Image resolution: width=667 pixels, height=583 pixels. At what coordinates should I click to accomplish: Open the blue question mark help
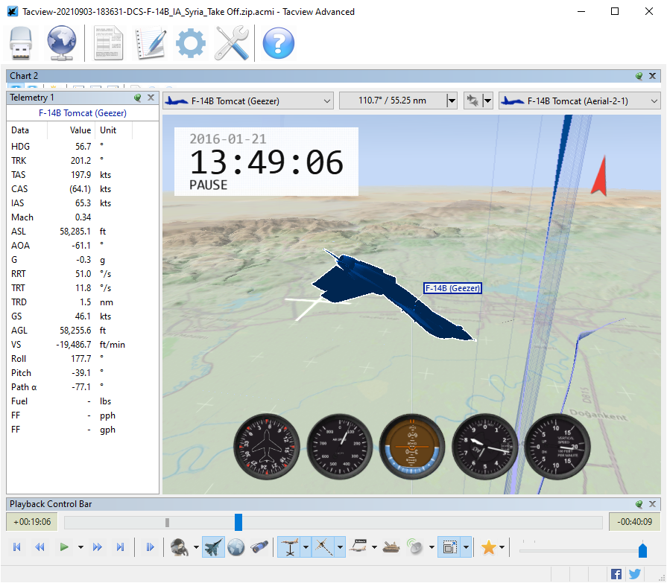[x=279, y=43]
